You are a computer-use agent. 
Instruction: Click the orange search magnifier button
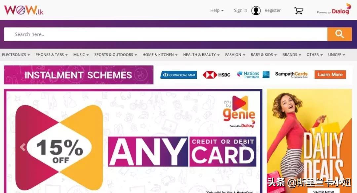[339, 34]
